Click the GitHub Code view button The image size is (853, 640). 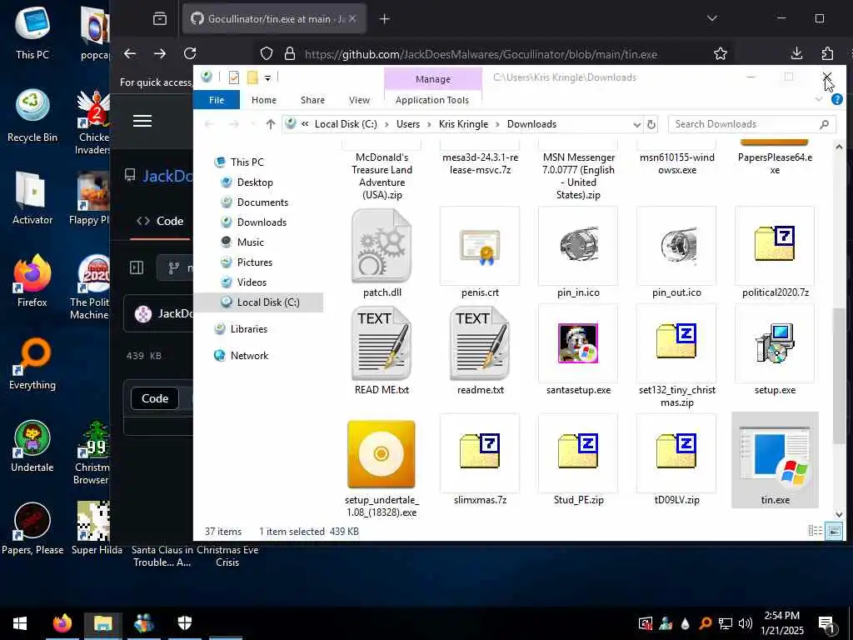[154, 399]
